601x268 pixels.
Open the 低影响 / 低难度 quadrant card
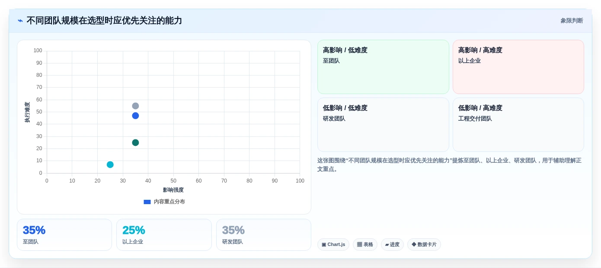tap(383, 125)
